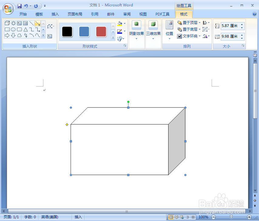Screen dimensions: 259x221
Task: Toggle the ruler button above scrollbar
Action: [x=255, y=55]
